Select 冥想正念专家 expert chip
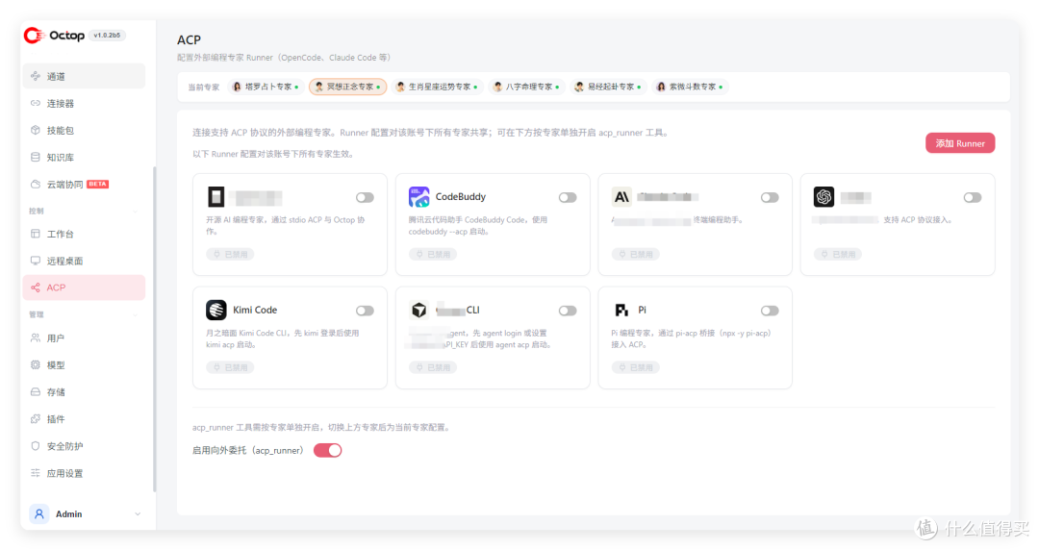This screenshot has width=1039, height=550. (x=348, y=87)
